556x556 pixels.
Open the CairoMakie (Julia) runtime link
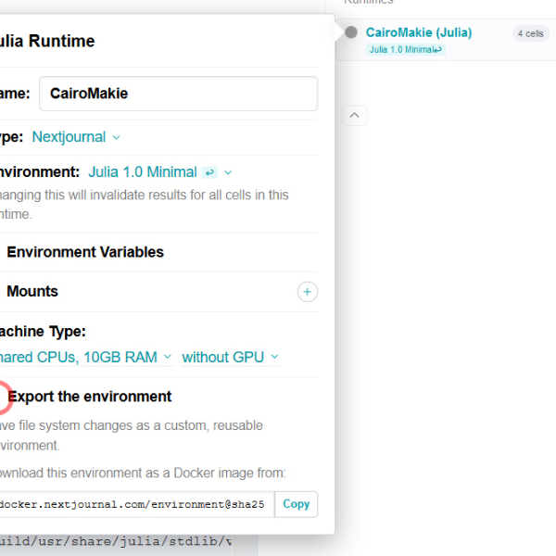tap(419, 32)
